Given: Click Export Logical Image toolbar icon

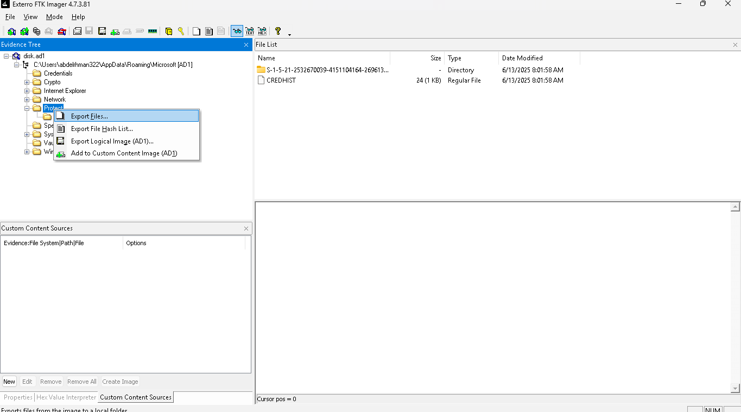Looking at the screenshot, I should pyautogui.click(x=102, y=31).
